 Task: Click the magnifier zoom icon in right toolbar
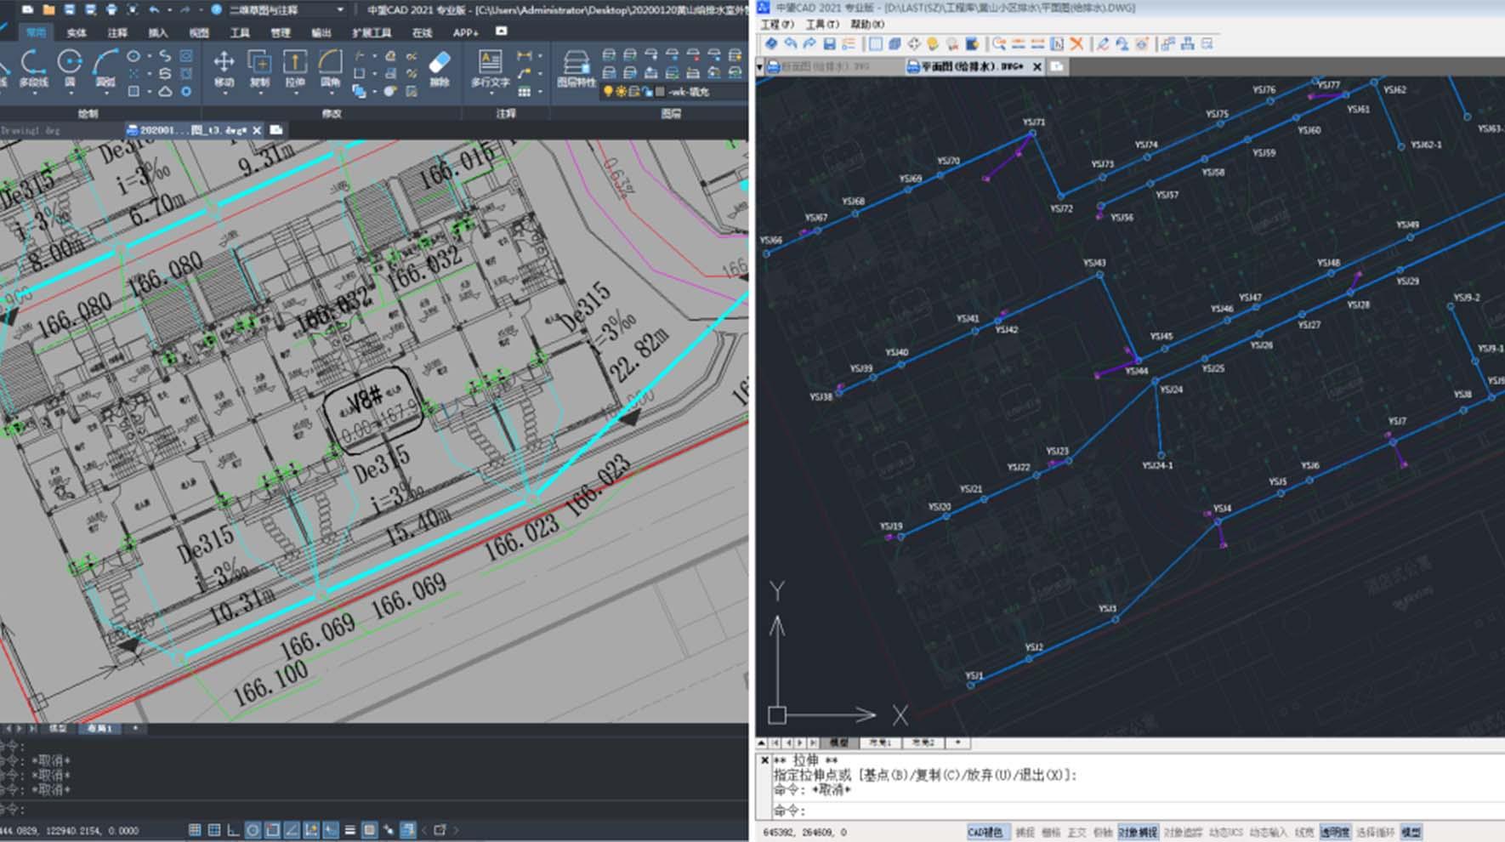tap(999, 43)
